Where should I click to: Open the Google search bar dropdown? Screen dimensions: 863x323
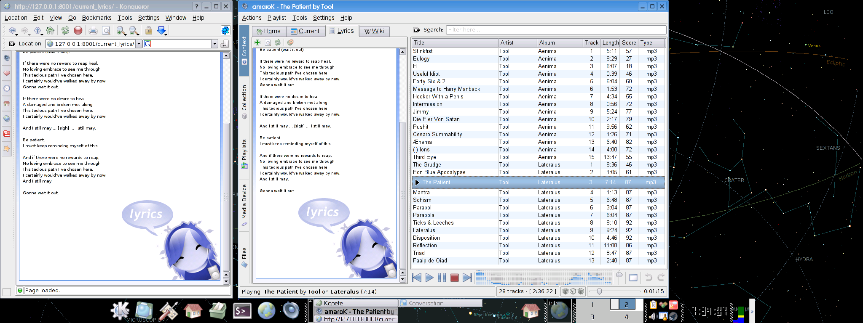(214, 44)
